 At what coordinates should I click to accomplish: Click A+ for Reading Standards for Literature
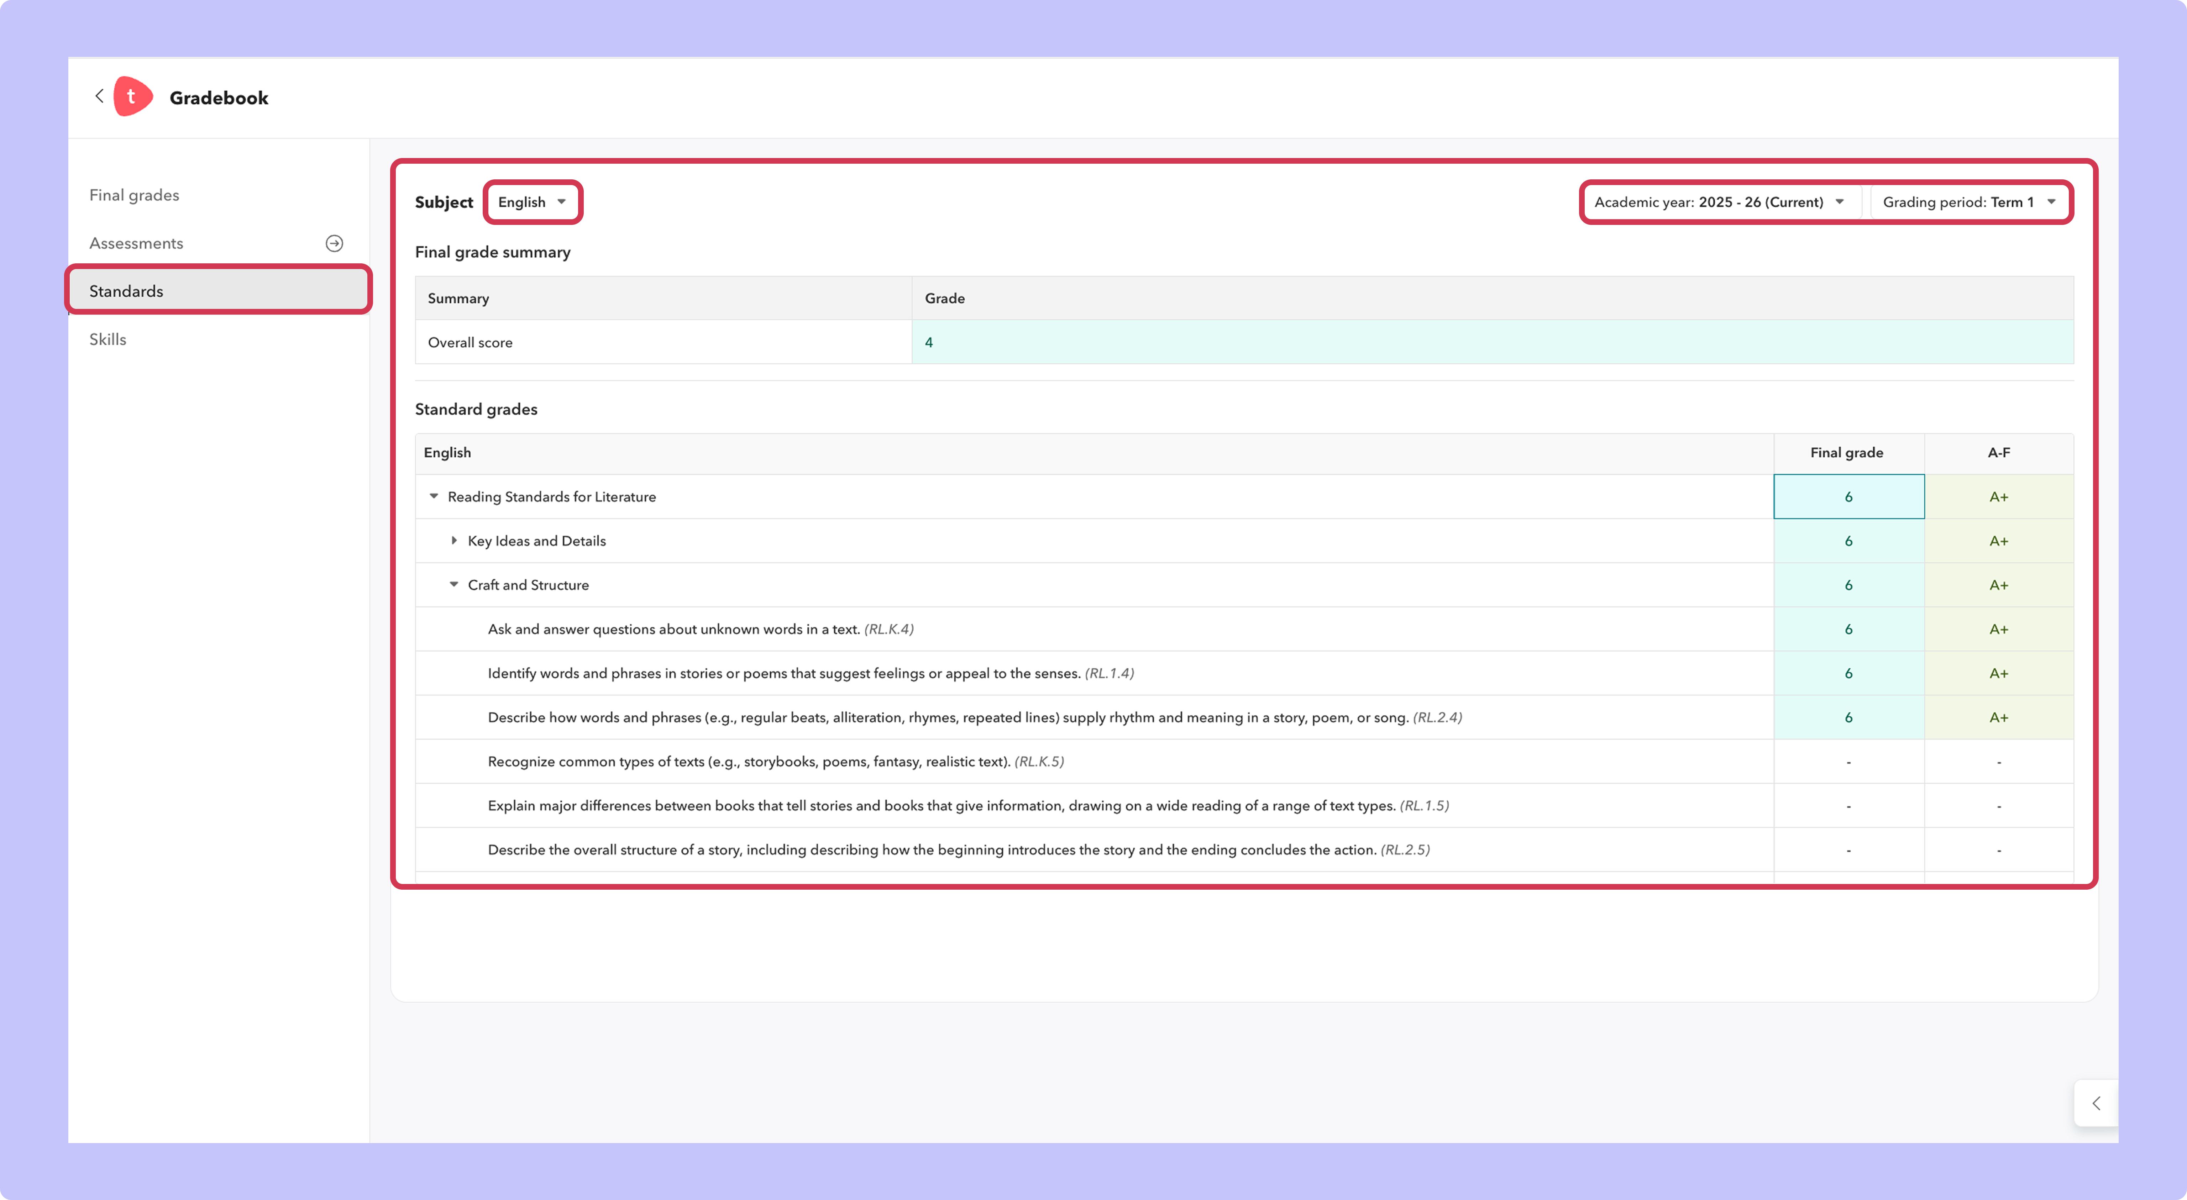(x=1999, y=496)
